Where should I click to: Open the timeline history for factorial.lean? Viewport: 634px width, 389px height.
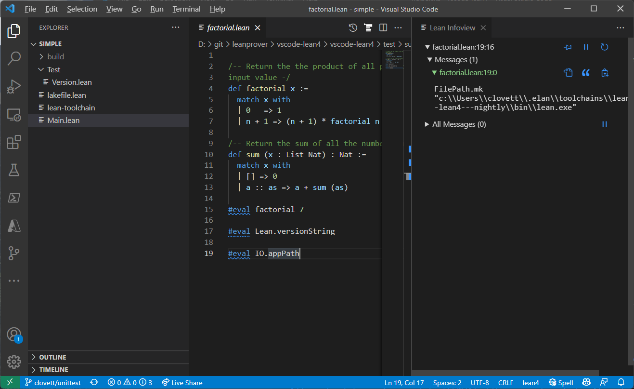pyautogui.click(x=352, y=27)
